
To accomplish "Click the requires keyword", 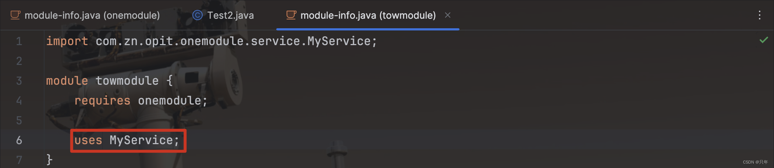I will (x=102, y=101).
